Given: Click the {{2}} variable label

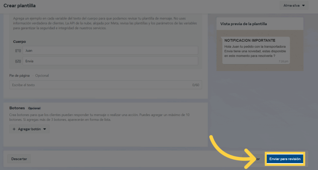Looking at the screenshot, I should pos(18,61).
